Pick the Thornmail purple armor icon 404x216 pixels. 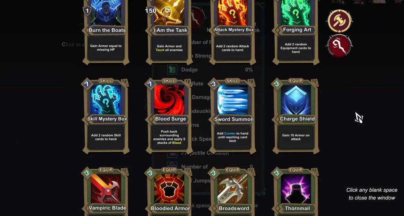coord(296,189)
